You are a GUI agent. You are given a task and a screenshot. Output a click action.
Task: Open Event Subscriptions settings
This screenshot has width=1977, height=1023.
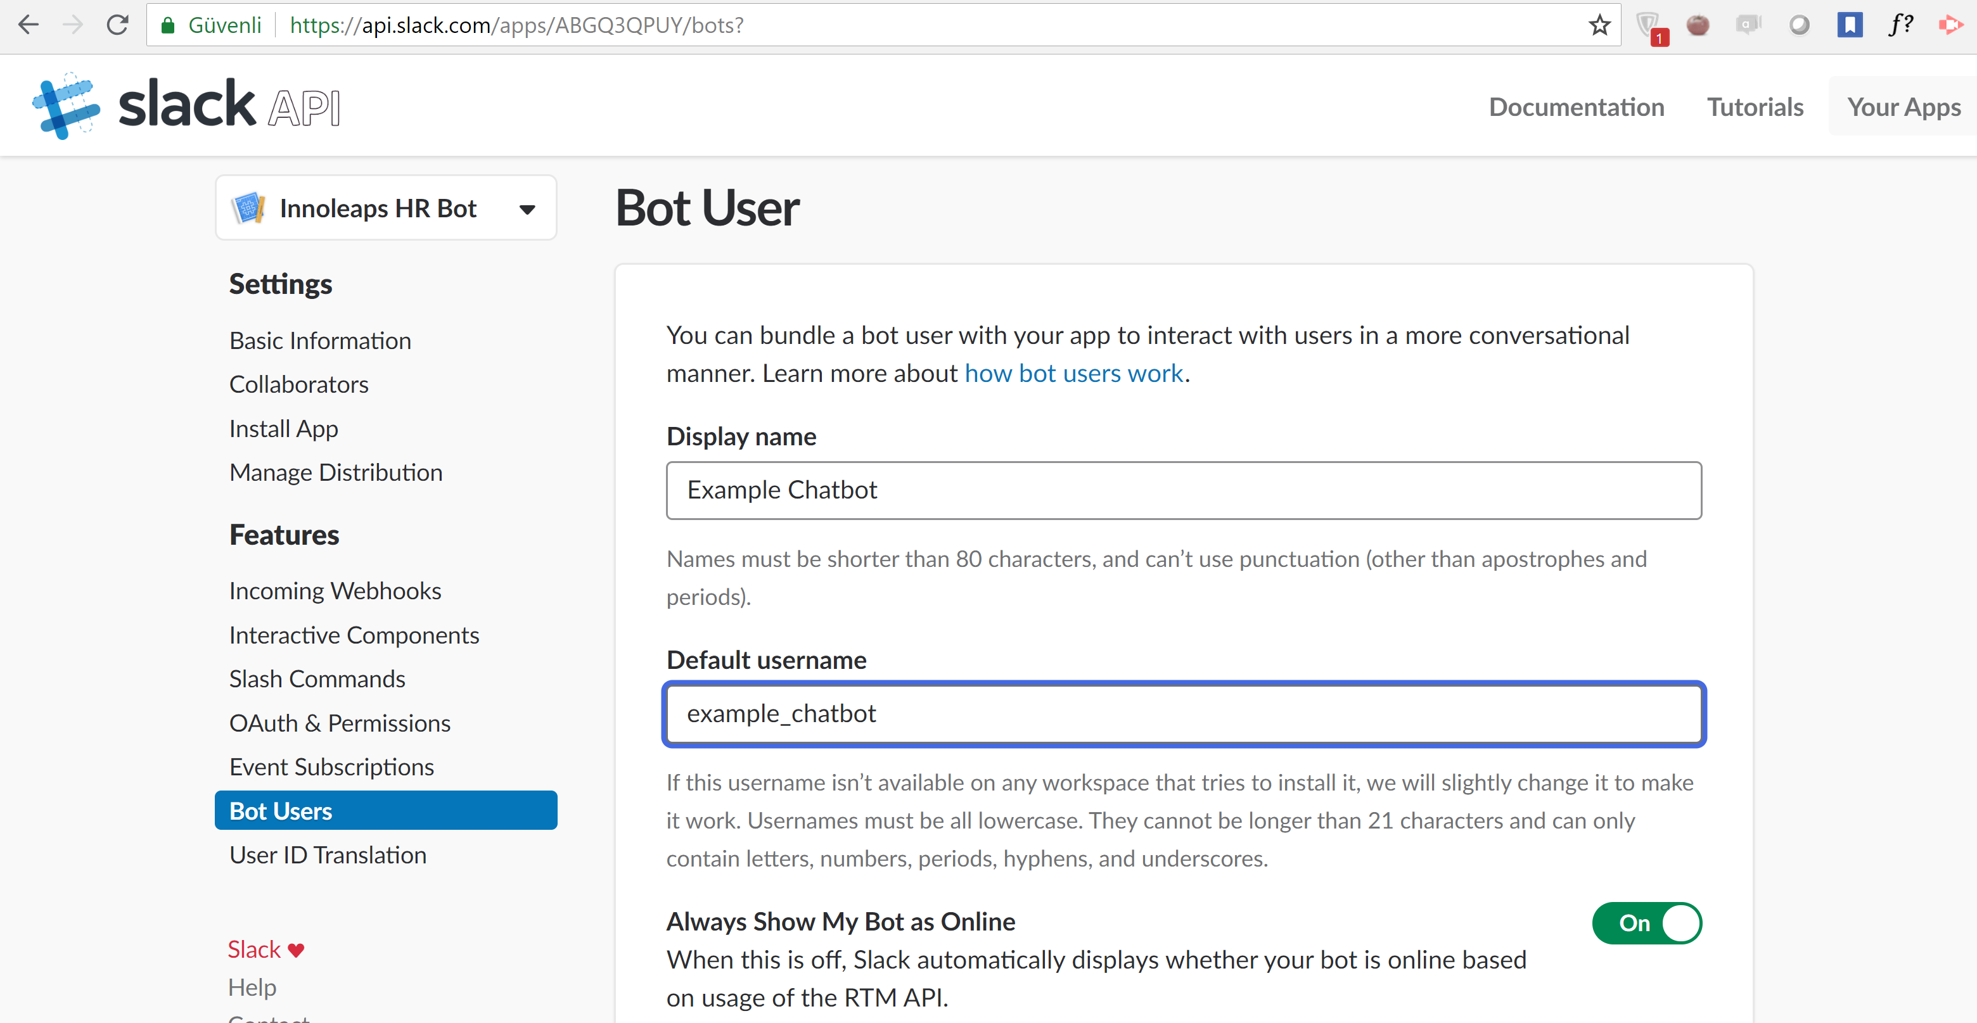click(x=331, y=766)
